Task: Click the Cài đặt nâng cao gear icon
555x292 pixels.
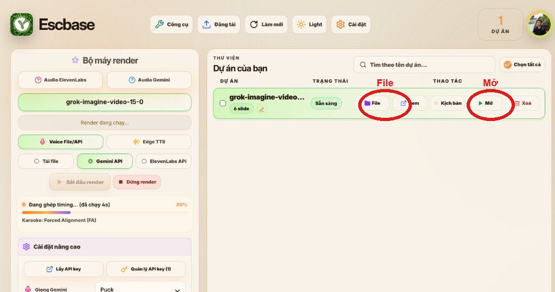Action: (26, 246)
